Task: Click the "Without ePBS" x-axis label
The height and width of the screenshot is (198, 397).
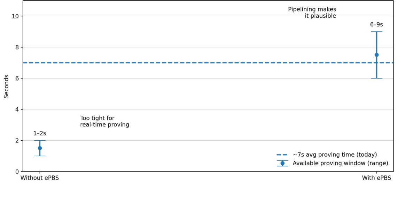Action: (x=40, y=178)
